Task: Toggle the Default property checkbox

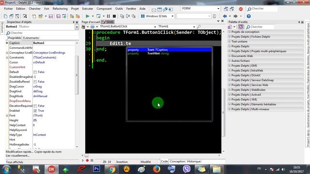Action: tap(35, 72)
